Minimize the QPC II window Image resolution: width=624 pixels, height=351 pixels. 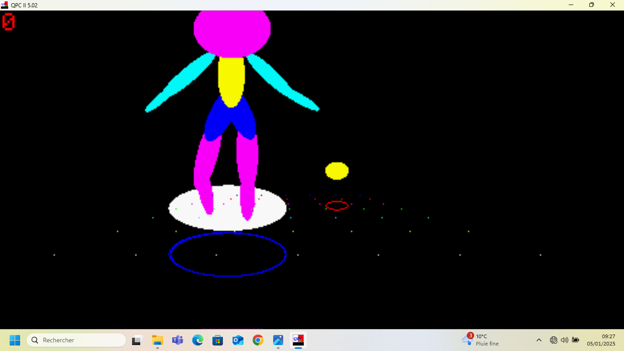click(x=571, y=5)
